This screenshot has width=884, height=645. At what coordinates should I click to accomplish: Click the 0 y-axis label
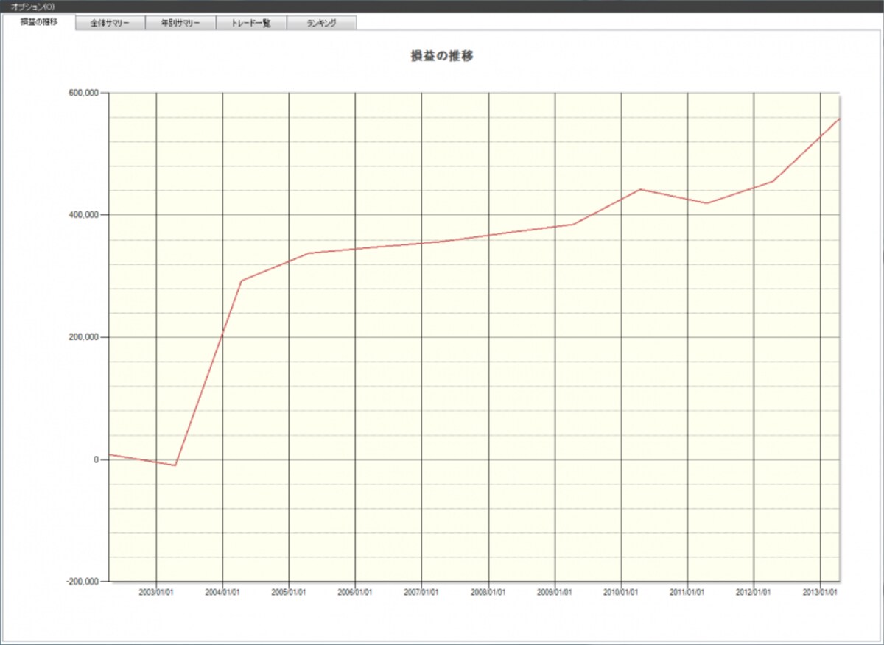pos(97,459)
